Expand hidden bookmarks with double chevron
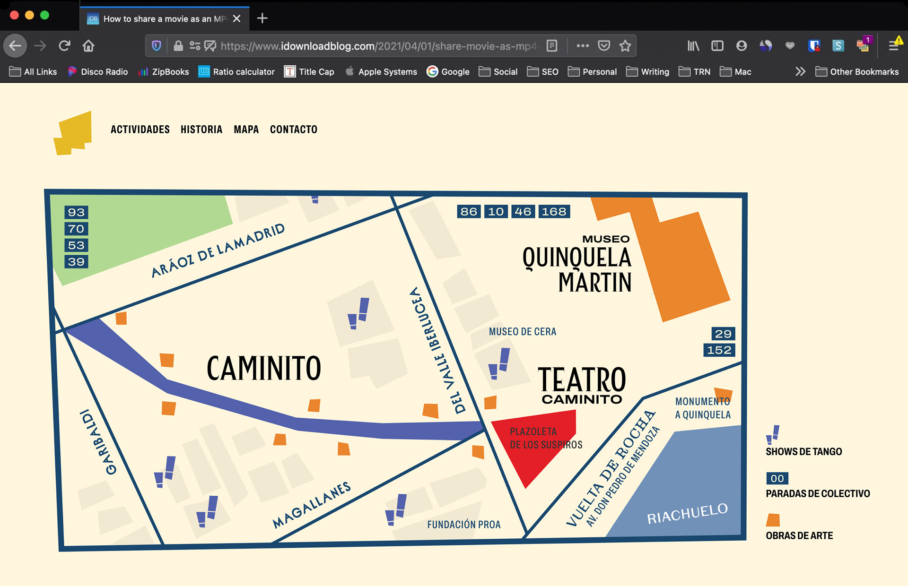This screenshot has height=586, width=908. (x=800, y=71)
